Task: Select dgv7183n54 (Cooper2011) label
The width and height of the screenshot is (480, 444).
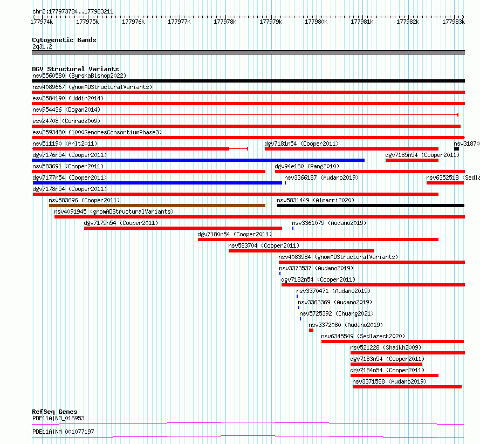Action: pyautogui.click(x=388, y=359)
